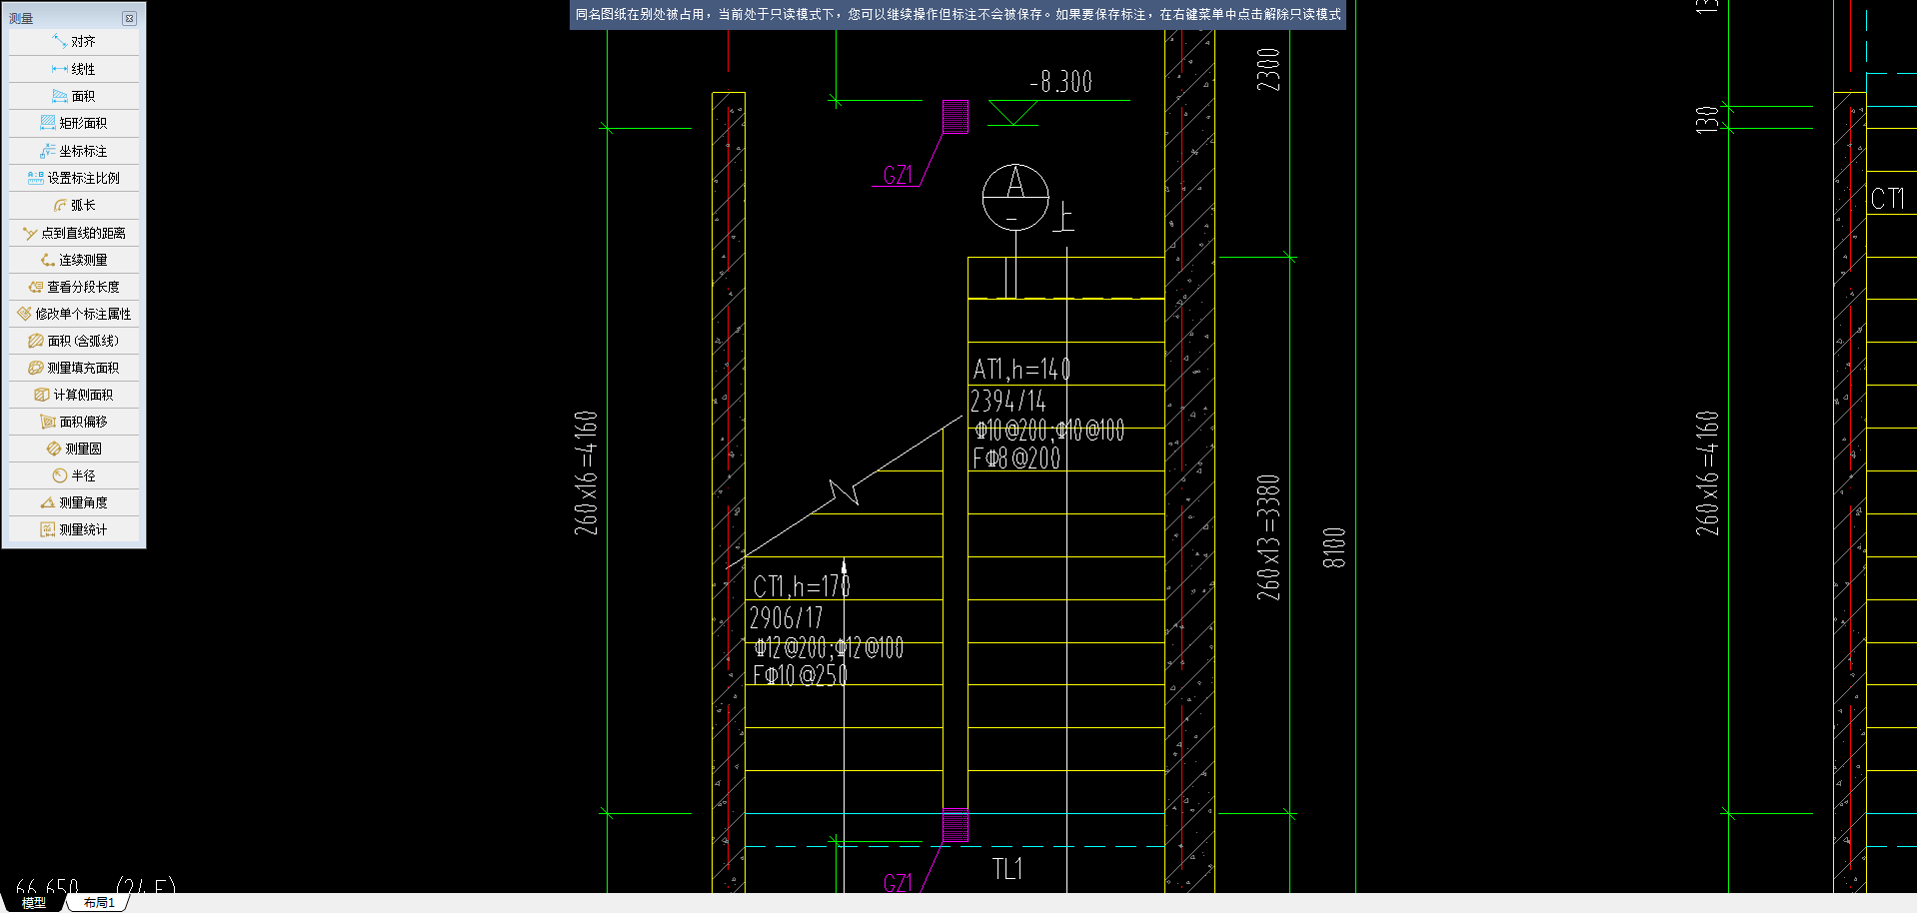Screen dimensions: 1917x913
Task: Click the read-only mode notification banner
Action: point(958,15)
